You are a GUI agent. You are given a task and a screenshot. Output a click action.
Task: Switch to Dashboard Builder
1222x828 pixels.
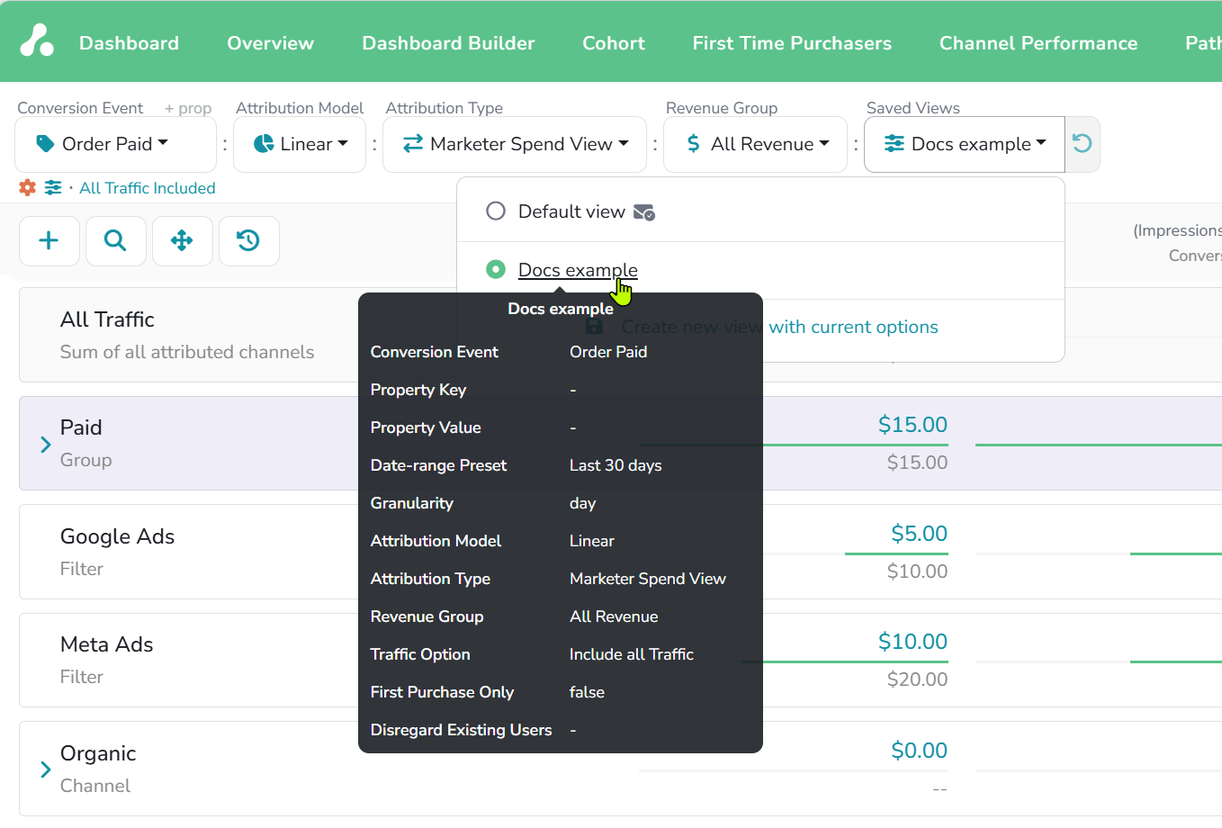coord(448,43)
